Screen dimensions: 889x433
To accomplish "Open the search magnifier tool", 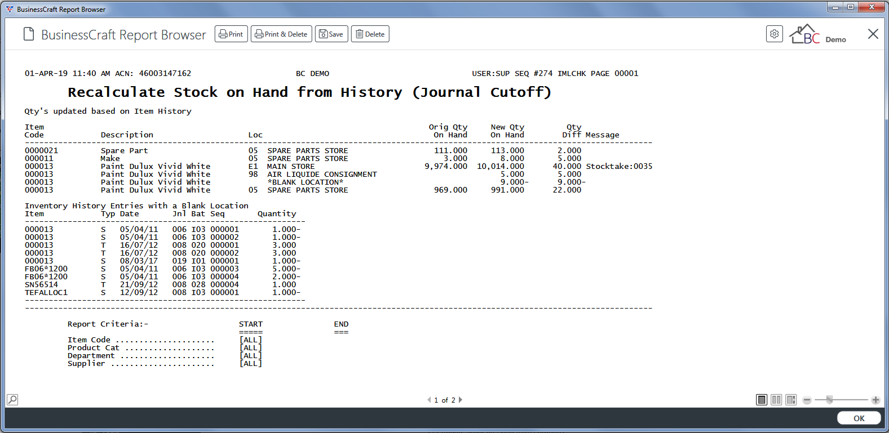I will tap(12, 400).
